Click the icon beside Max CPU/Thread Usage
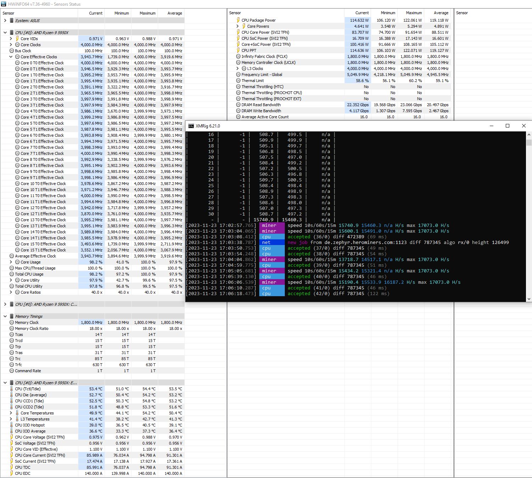532x478 pixels. tap(12, 268)
